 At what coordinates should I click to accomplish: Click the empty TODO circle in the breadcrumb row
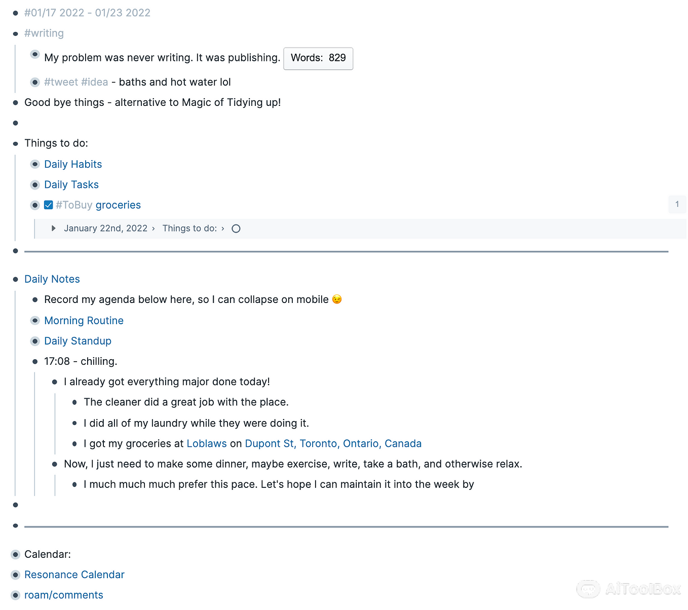[x=236, y=228]
